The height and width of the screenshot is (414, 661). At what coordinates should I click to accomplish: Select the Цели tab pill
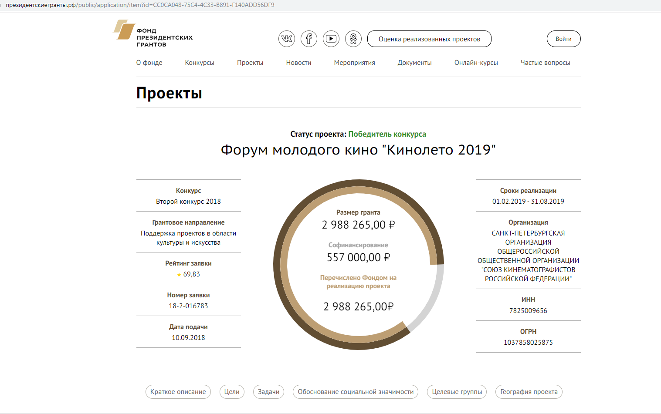[x=232, y=392]
